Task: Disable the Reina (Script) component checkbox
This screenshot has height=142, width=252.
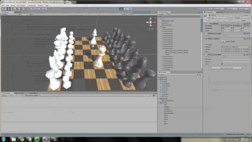Action: click(208, 34)
